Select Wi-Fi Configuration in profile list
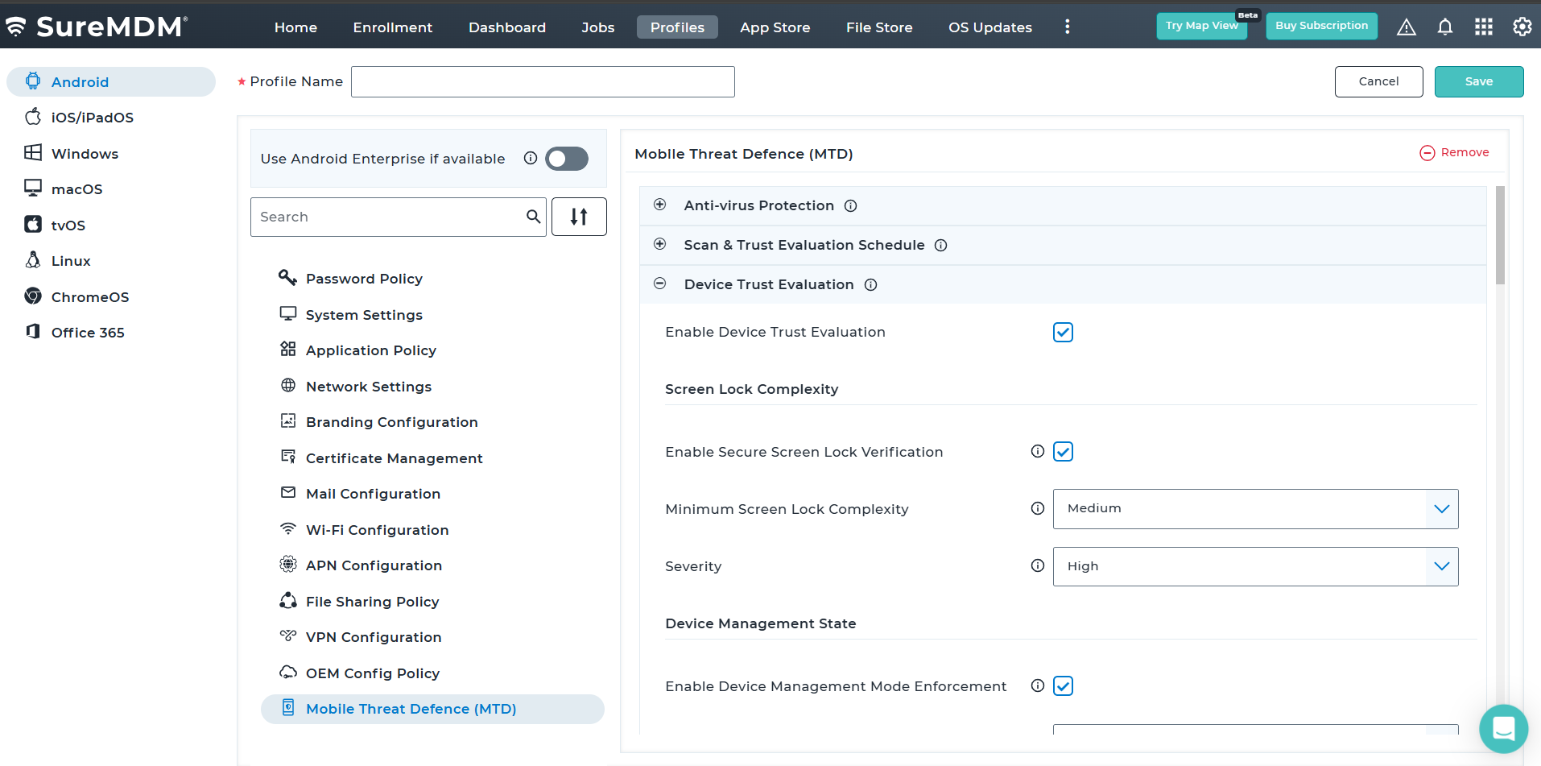The image size is (1541, 766). click(x=377, y=530)
